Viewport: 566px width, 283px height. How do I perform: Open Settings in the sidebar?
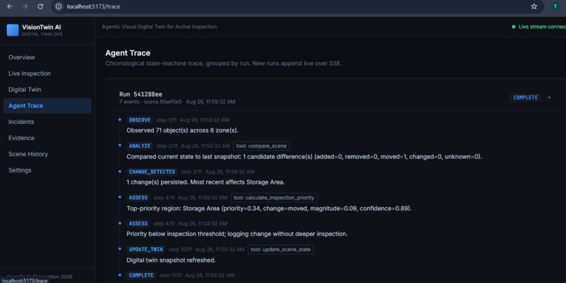click(47, 170)
